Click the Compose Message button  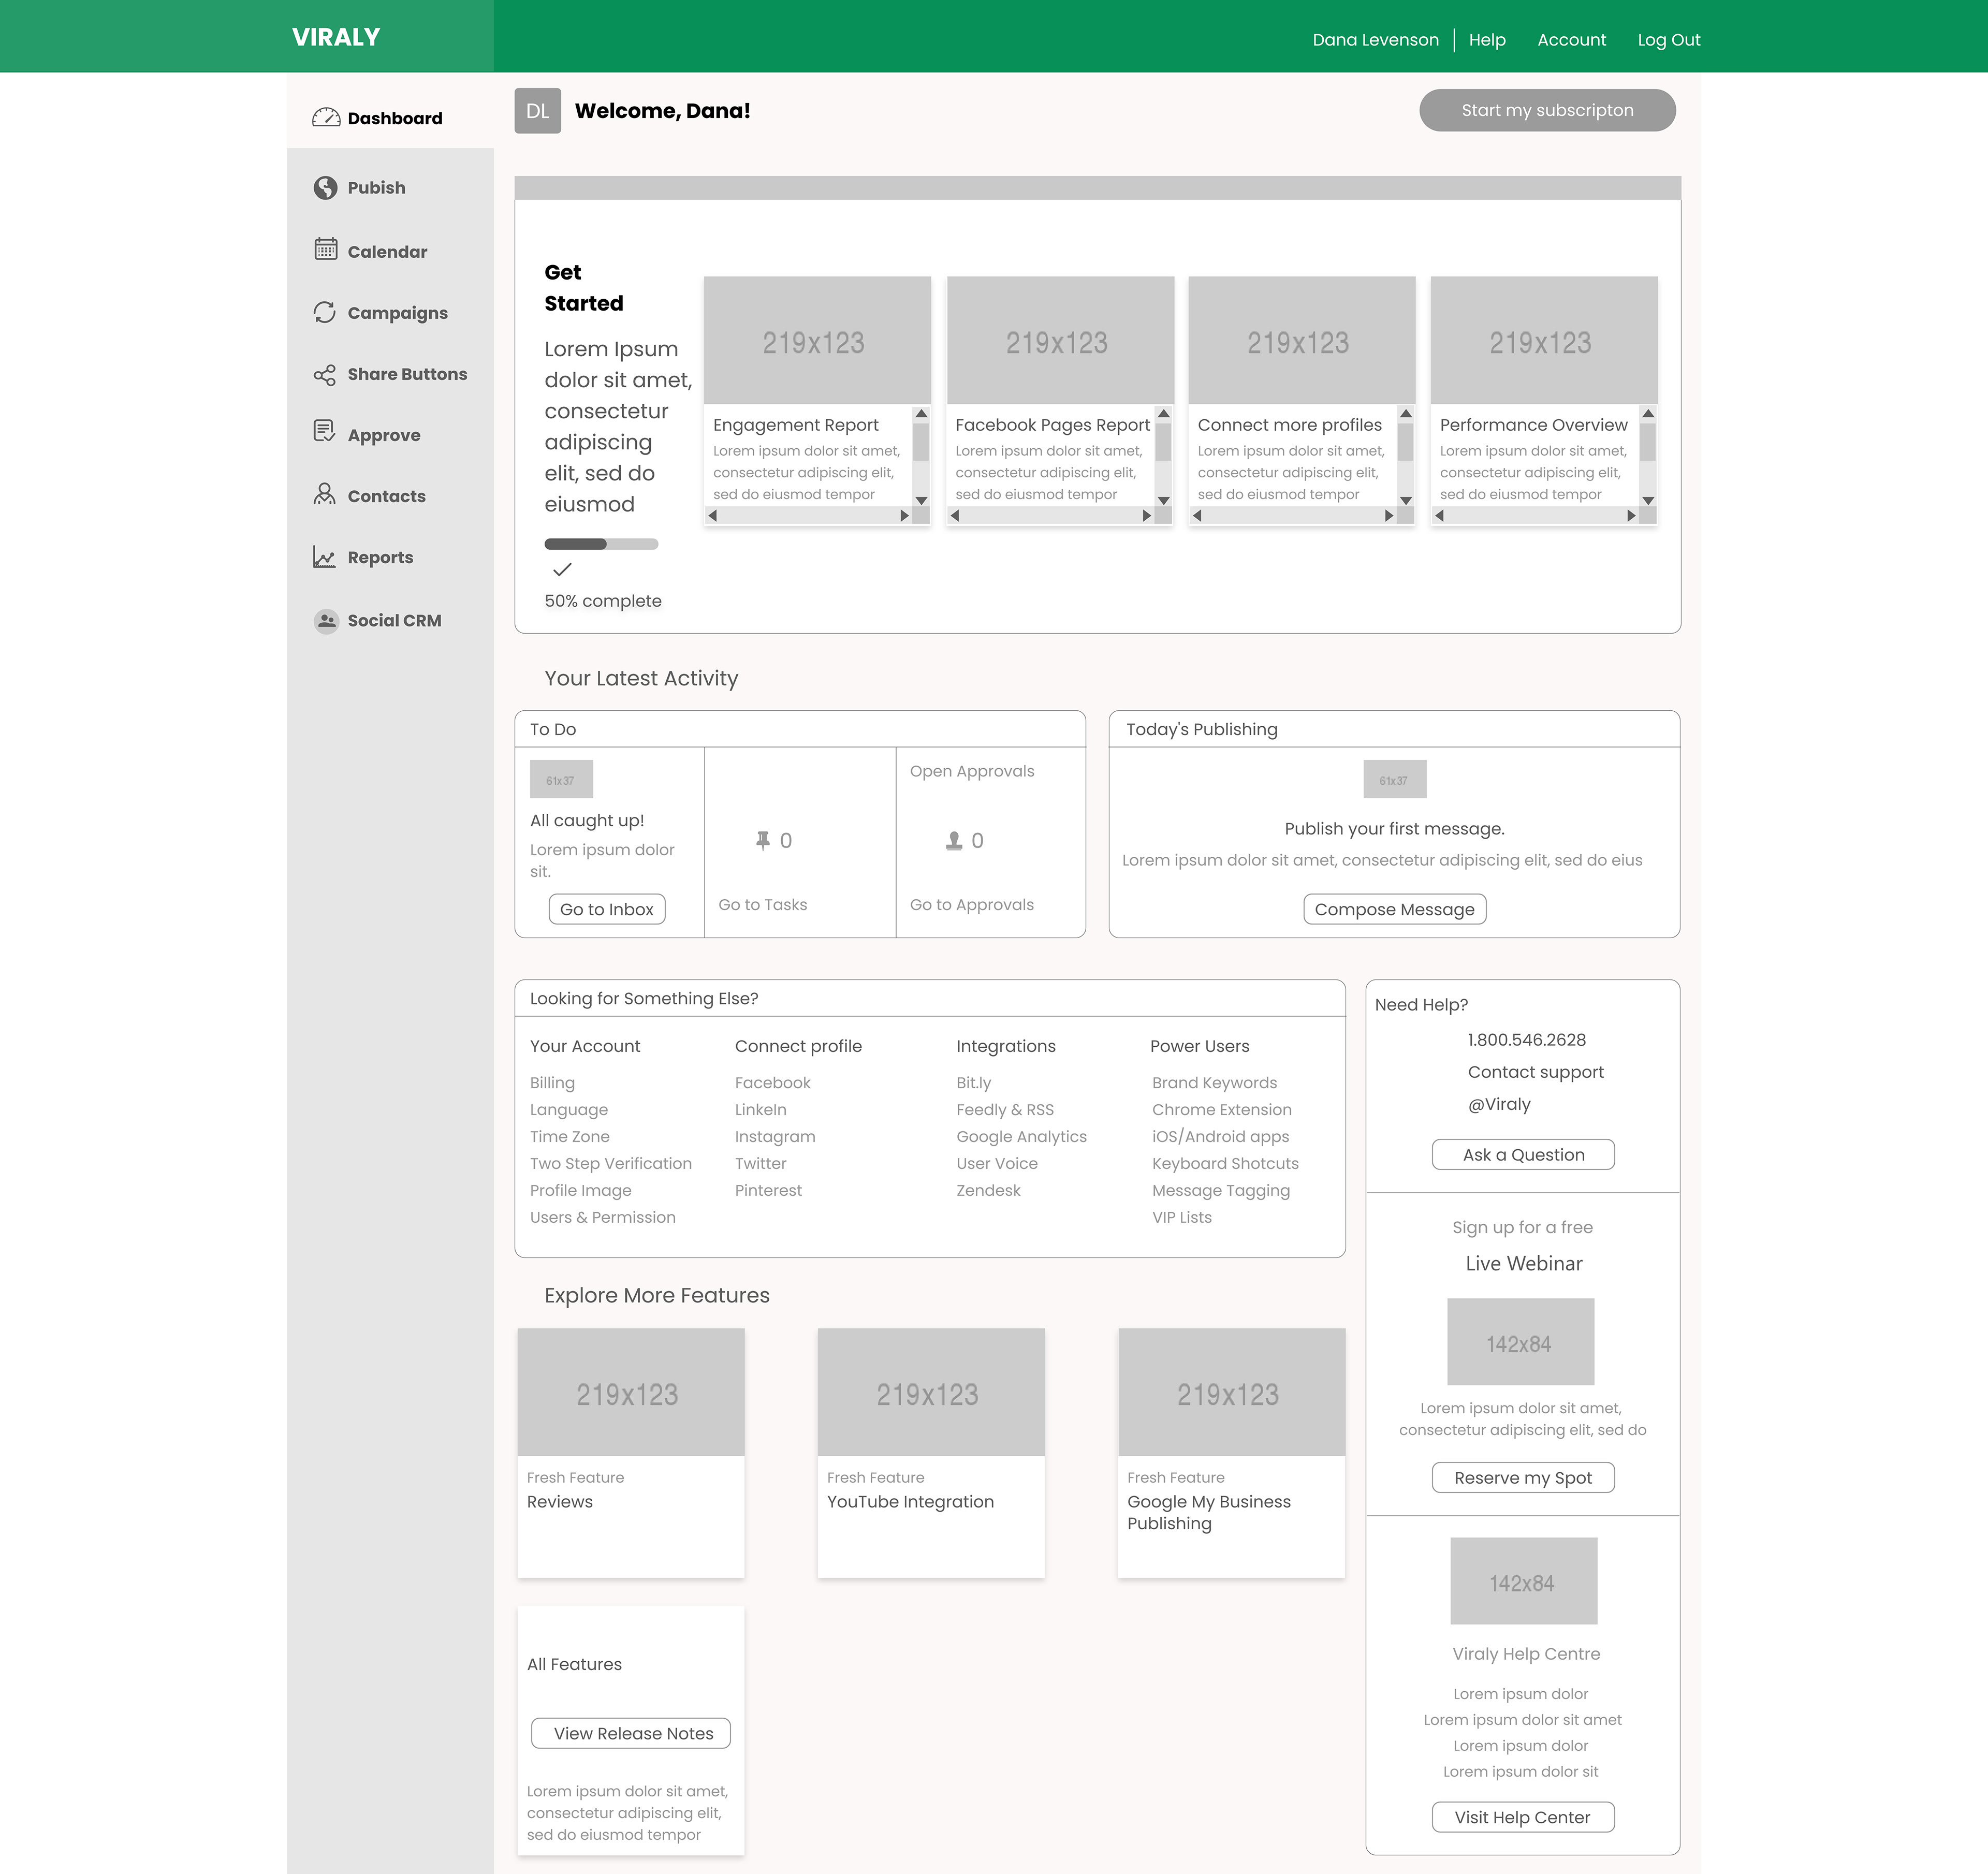(1394, 909)
